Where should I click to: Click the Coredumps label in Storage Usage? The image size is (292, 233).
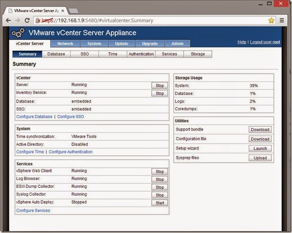[186, 109]
